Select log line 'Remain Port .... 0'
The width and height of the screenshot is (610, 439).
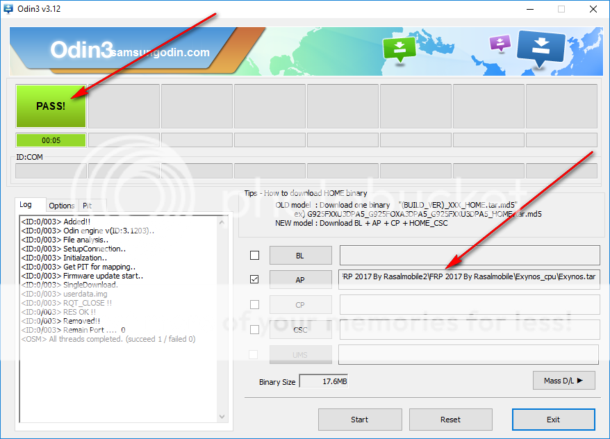coord(73,330)
